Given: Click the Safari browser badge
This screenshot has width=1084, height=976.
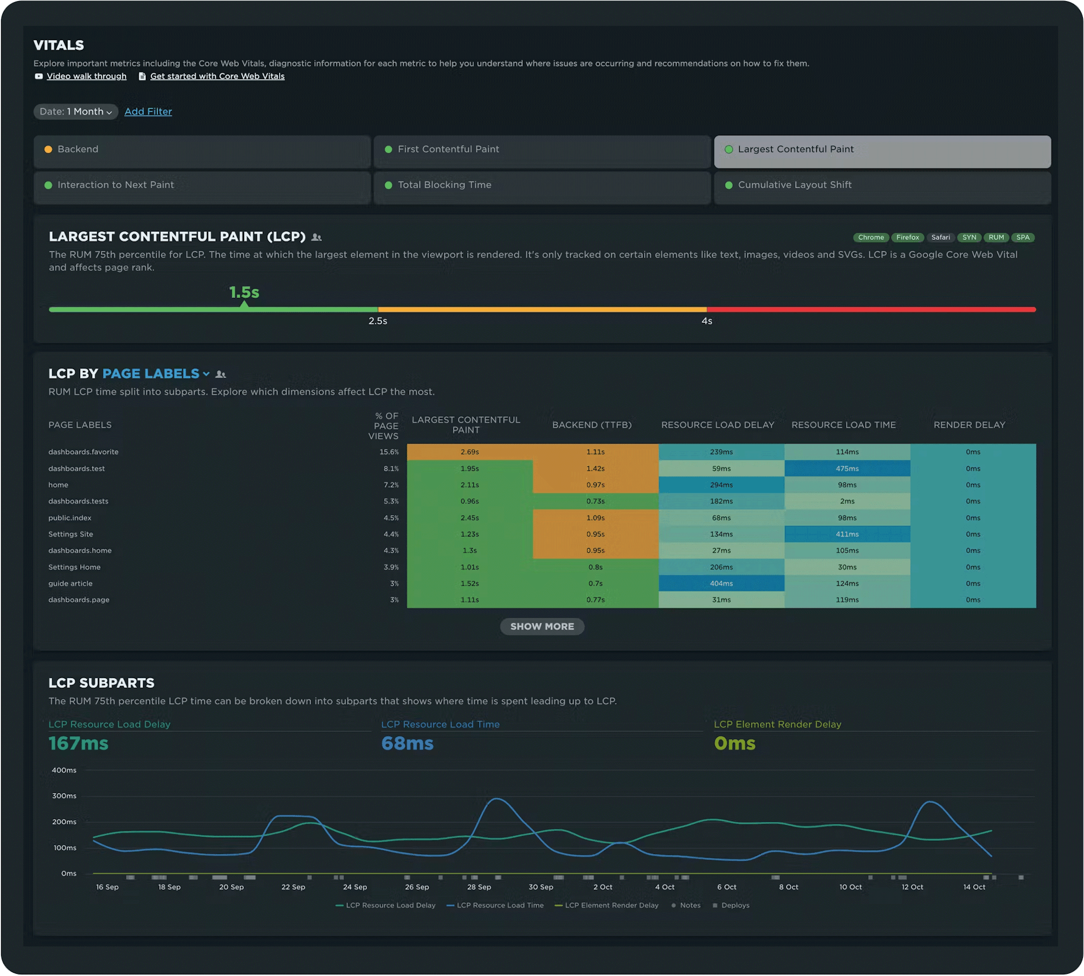Looking at the screenshot, I should tap(940, 237).
